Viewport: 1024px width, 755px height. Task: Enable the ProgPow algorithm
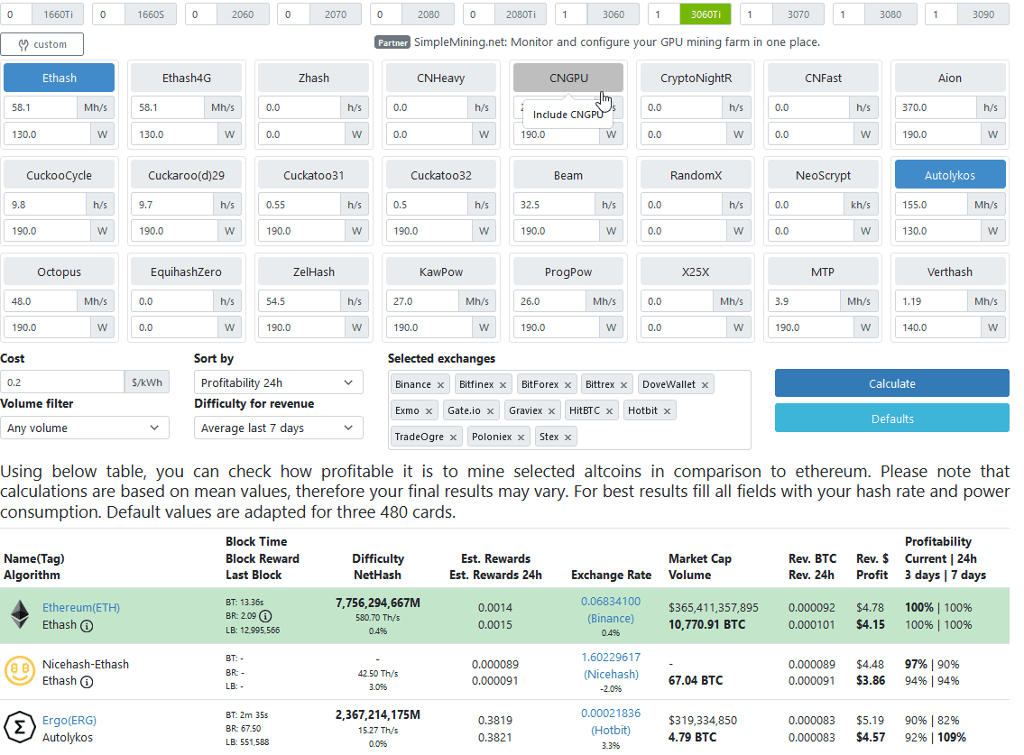[568, 272]
